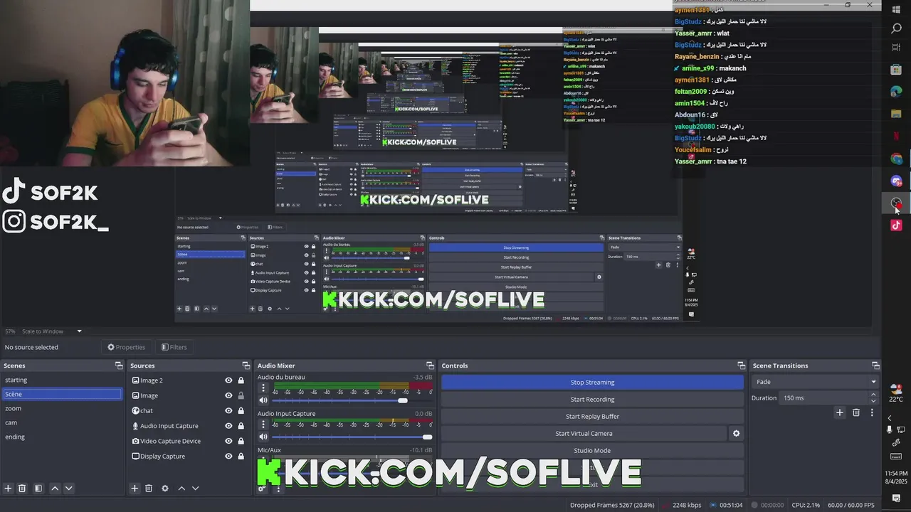The image size is (911, 512).
Task: Open Windows notification center icon
Action: click(x=896, y=498)
